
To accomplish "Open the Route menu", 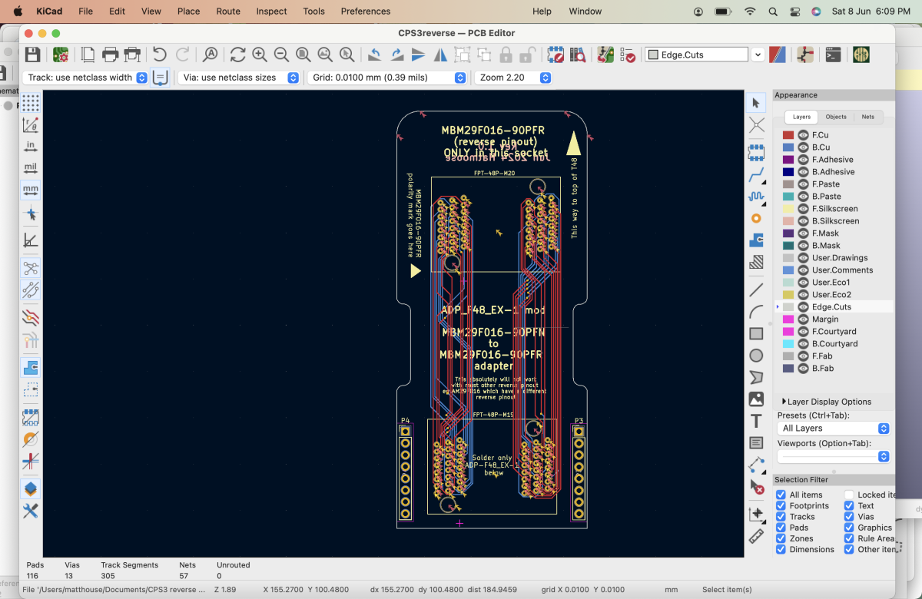I will [x=228, y=12].
